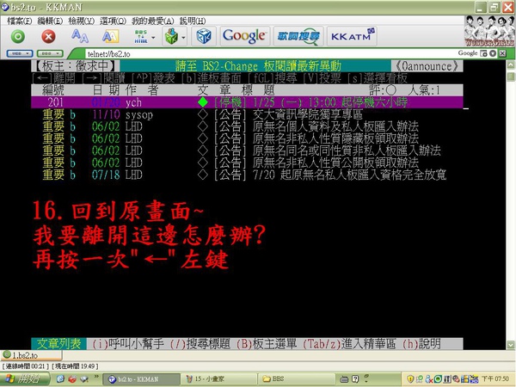The height and width of the screenshot is (387, 516).
Task: Open the Windows 開始 start button
Action: 25,379
